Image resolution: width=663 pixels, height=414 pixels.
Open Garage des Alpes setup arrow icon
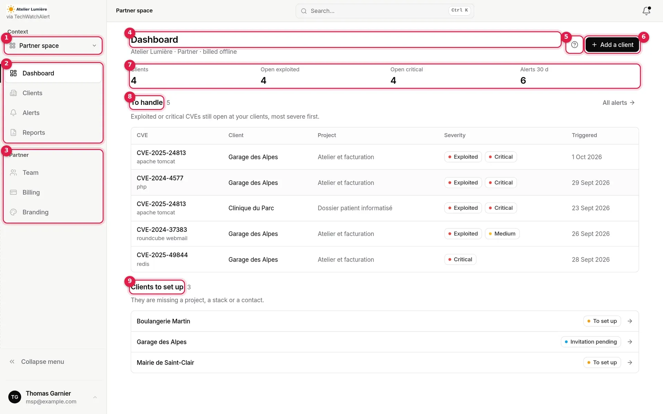pos(630,342)
